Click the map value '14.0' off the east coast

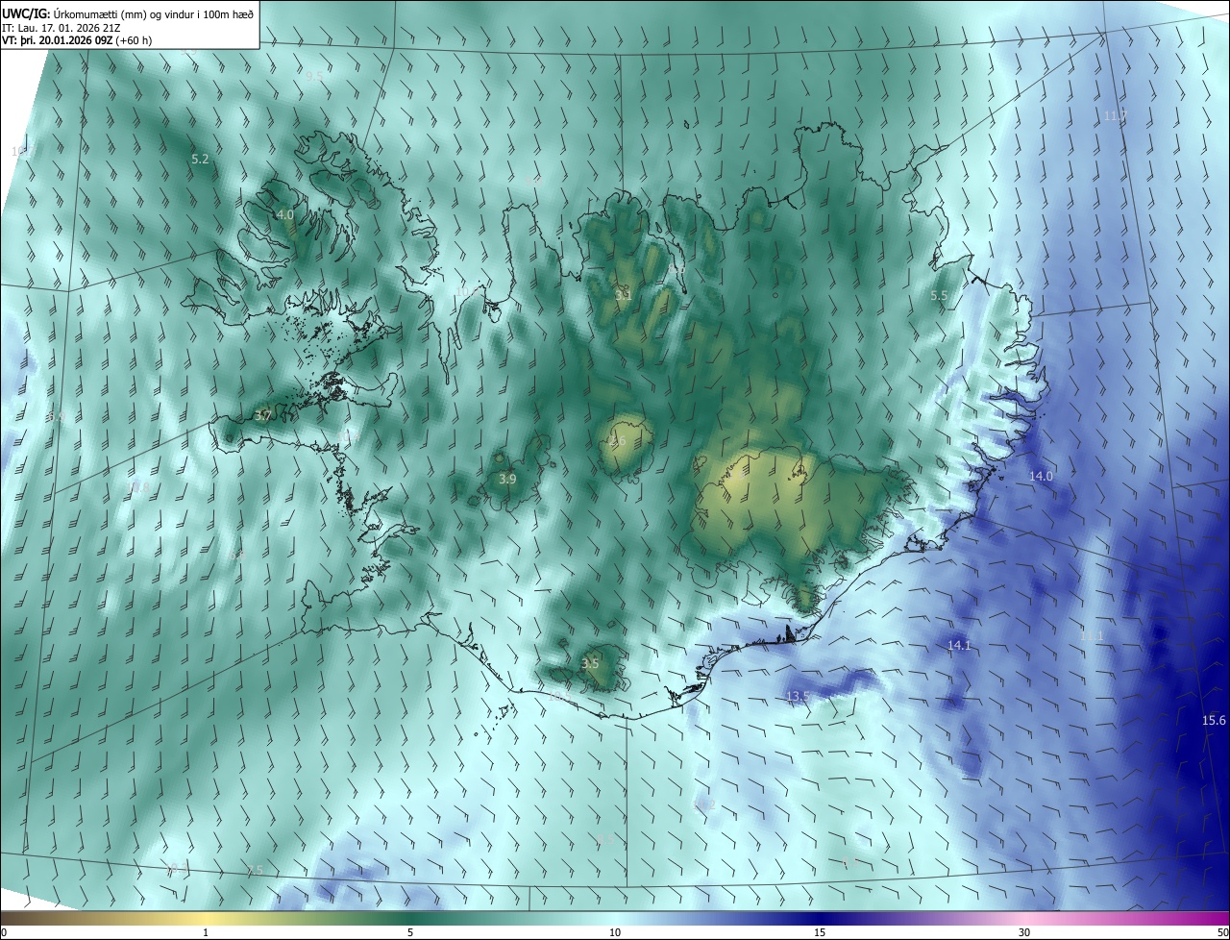click(1042, 477)
